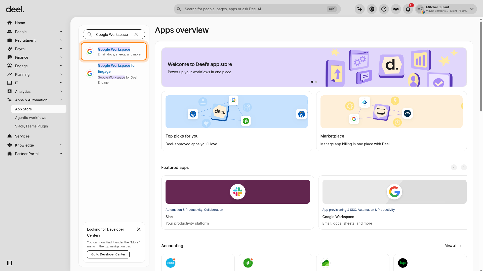This screenshot has height=271, width=483.
Task: Click the Slack app name
Action: (170, 217)
